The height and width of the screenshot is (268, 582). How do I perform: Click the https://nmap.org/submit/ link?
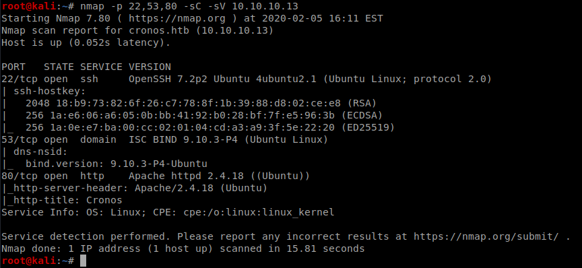point(486,236)
